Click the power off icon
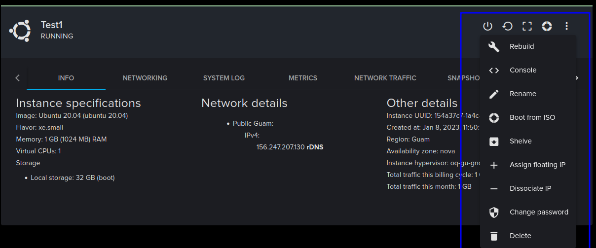596x248 pixels. click(x=487, y=26)
